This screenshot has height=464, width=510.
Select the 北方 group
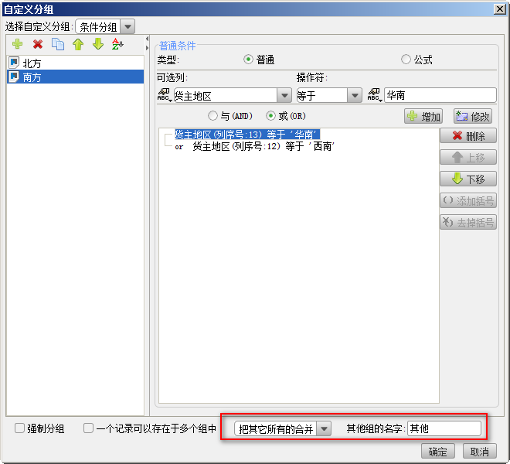pos(76,63)
